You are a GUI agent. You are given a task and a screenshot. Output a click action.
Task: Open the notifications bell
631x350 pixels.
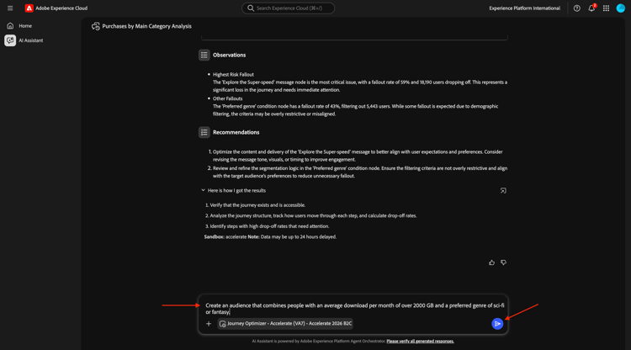(591, 8)
